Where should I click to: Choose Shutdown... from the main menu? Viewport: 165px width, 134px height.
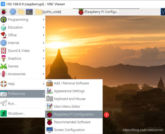[23, 113]
